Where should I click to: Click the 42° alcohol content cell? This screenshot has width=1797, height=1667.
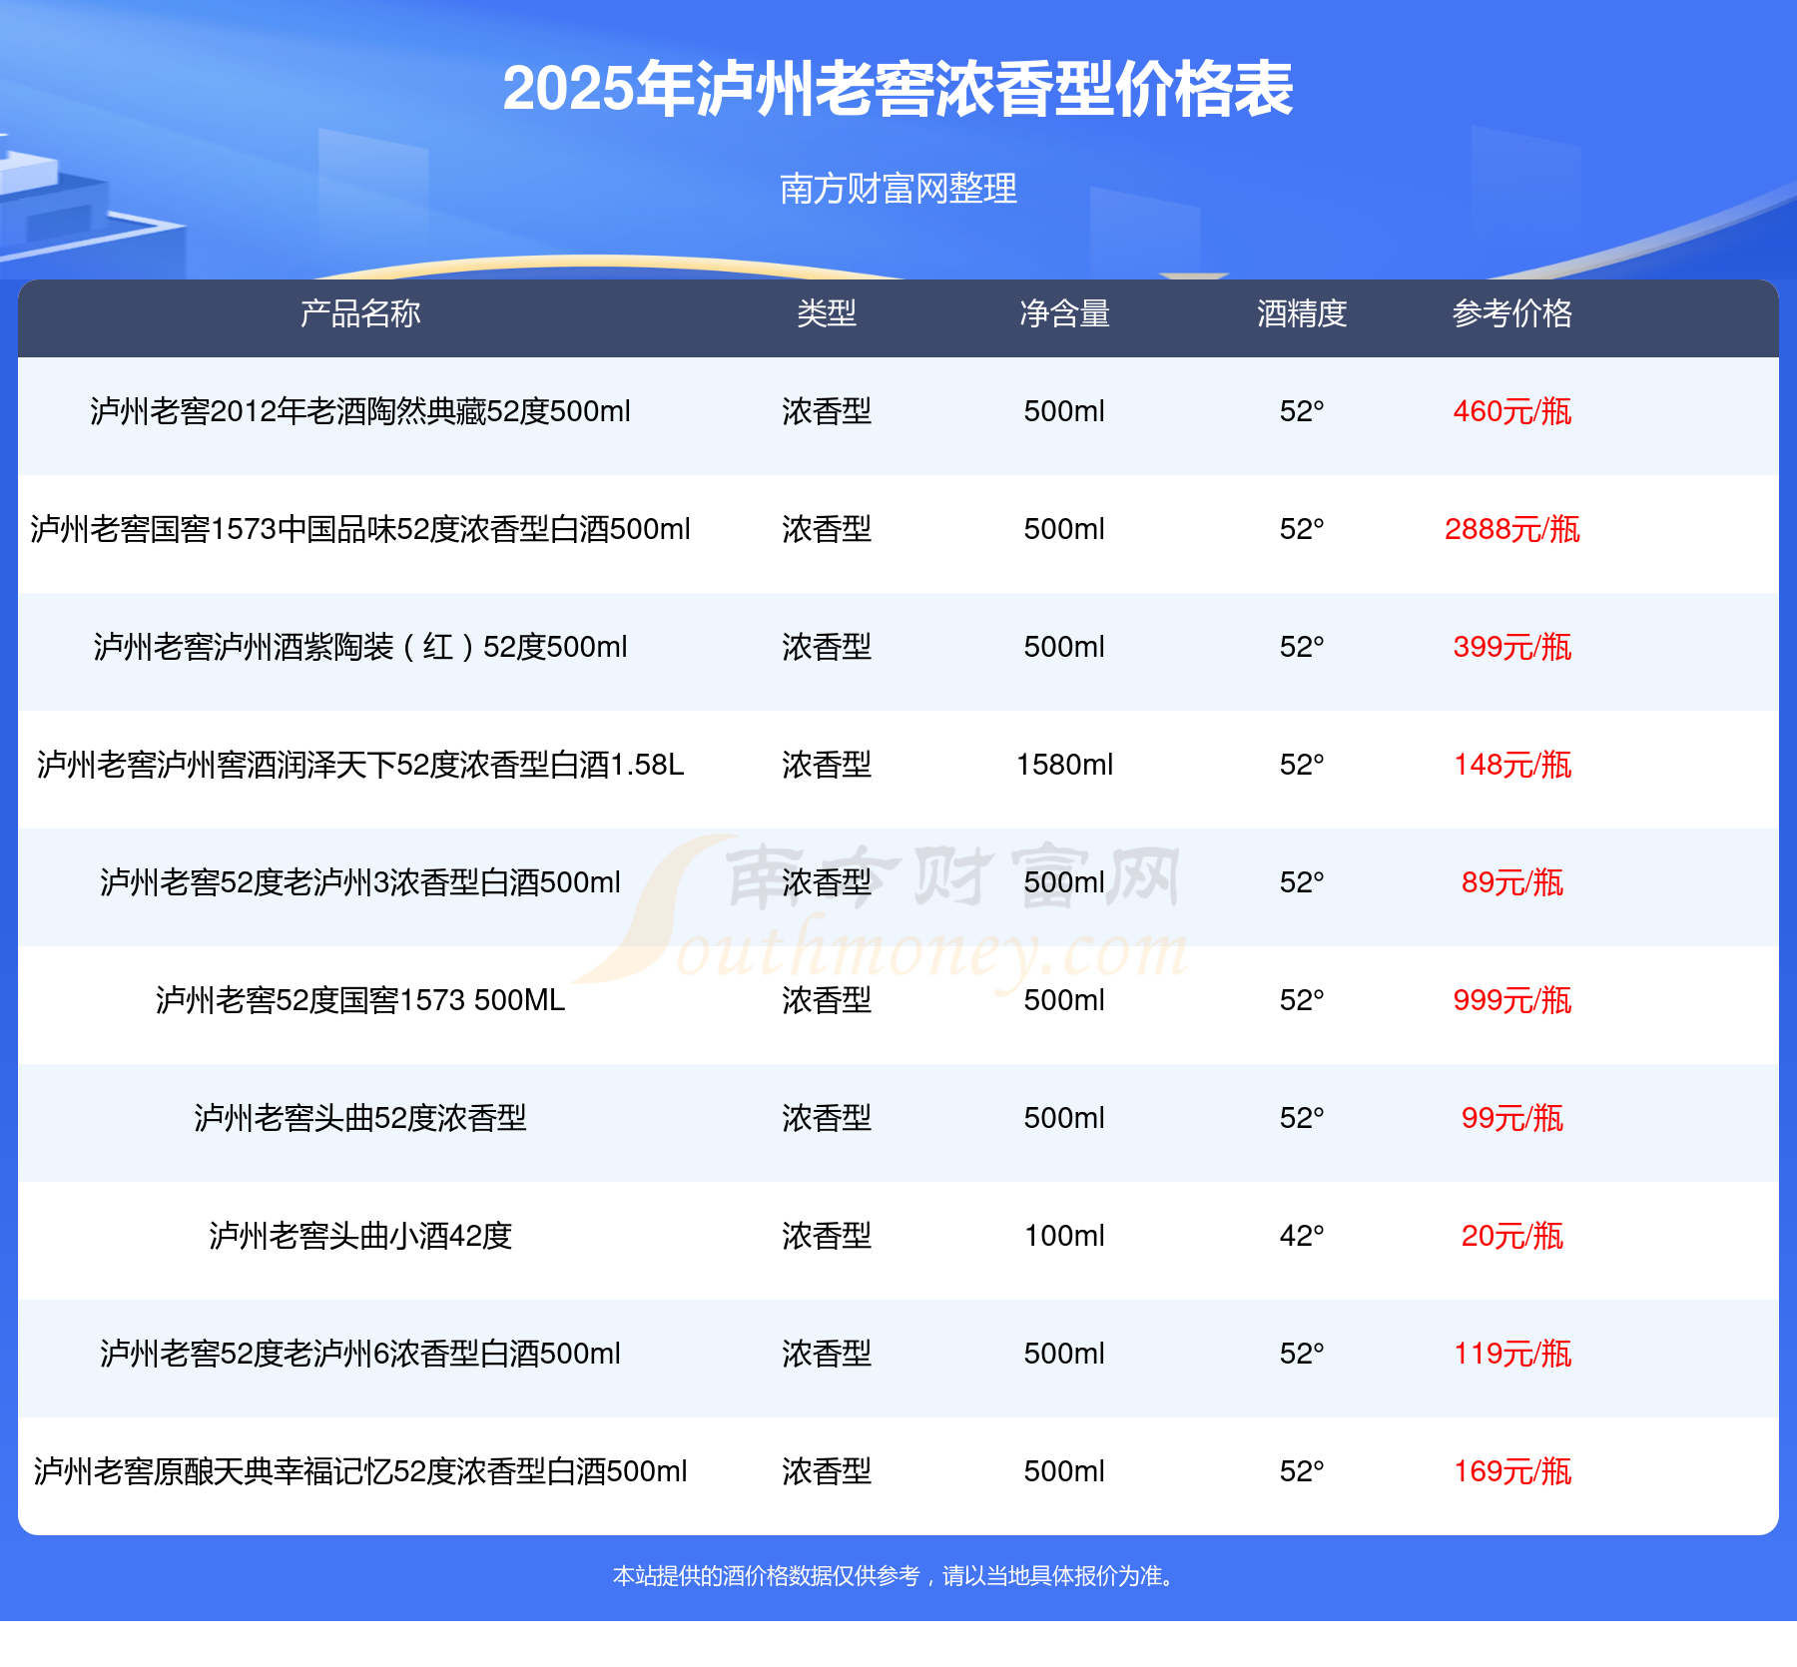(1302, 1236)
